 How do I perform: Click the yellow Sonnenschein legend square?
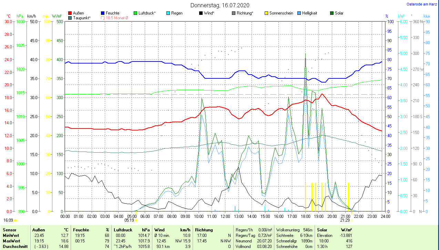pyautogui.click(x=266, y=13)
